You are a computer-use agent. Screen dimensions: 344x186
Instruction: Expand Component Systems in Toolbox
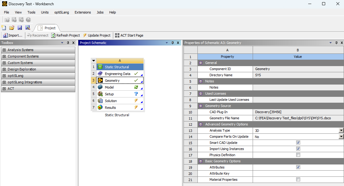[4, 56]
